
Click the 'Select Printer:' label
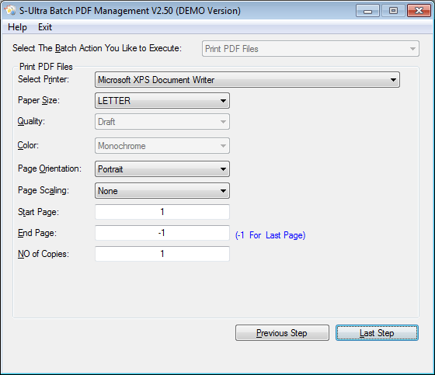click(x=43, y=79)
